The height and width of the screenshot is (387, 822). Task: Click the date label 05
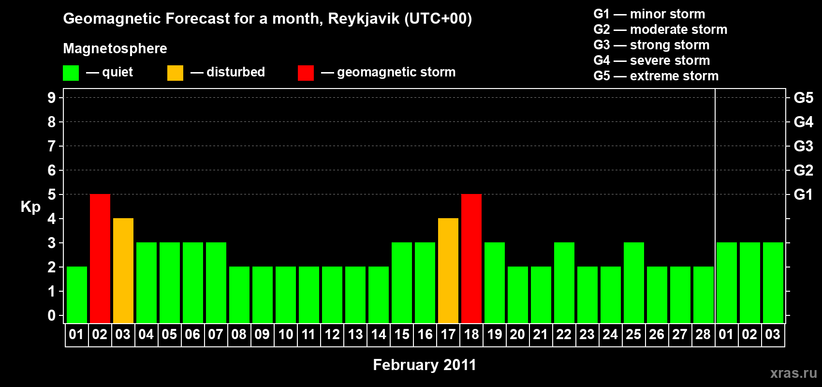(x=169, y=334)
